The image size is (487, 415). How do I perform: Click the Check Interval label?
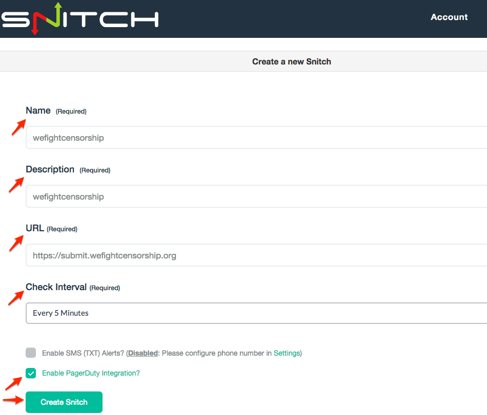56,287
